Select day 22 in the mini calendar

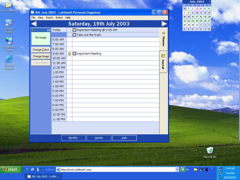tap(189, 21)
